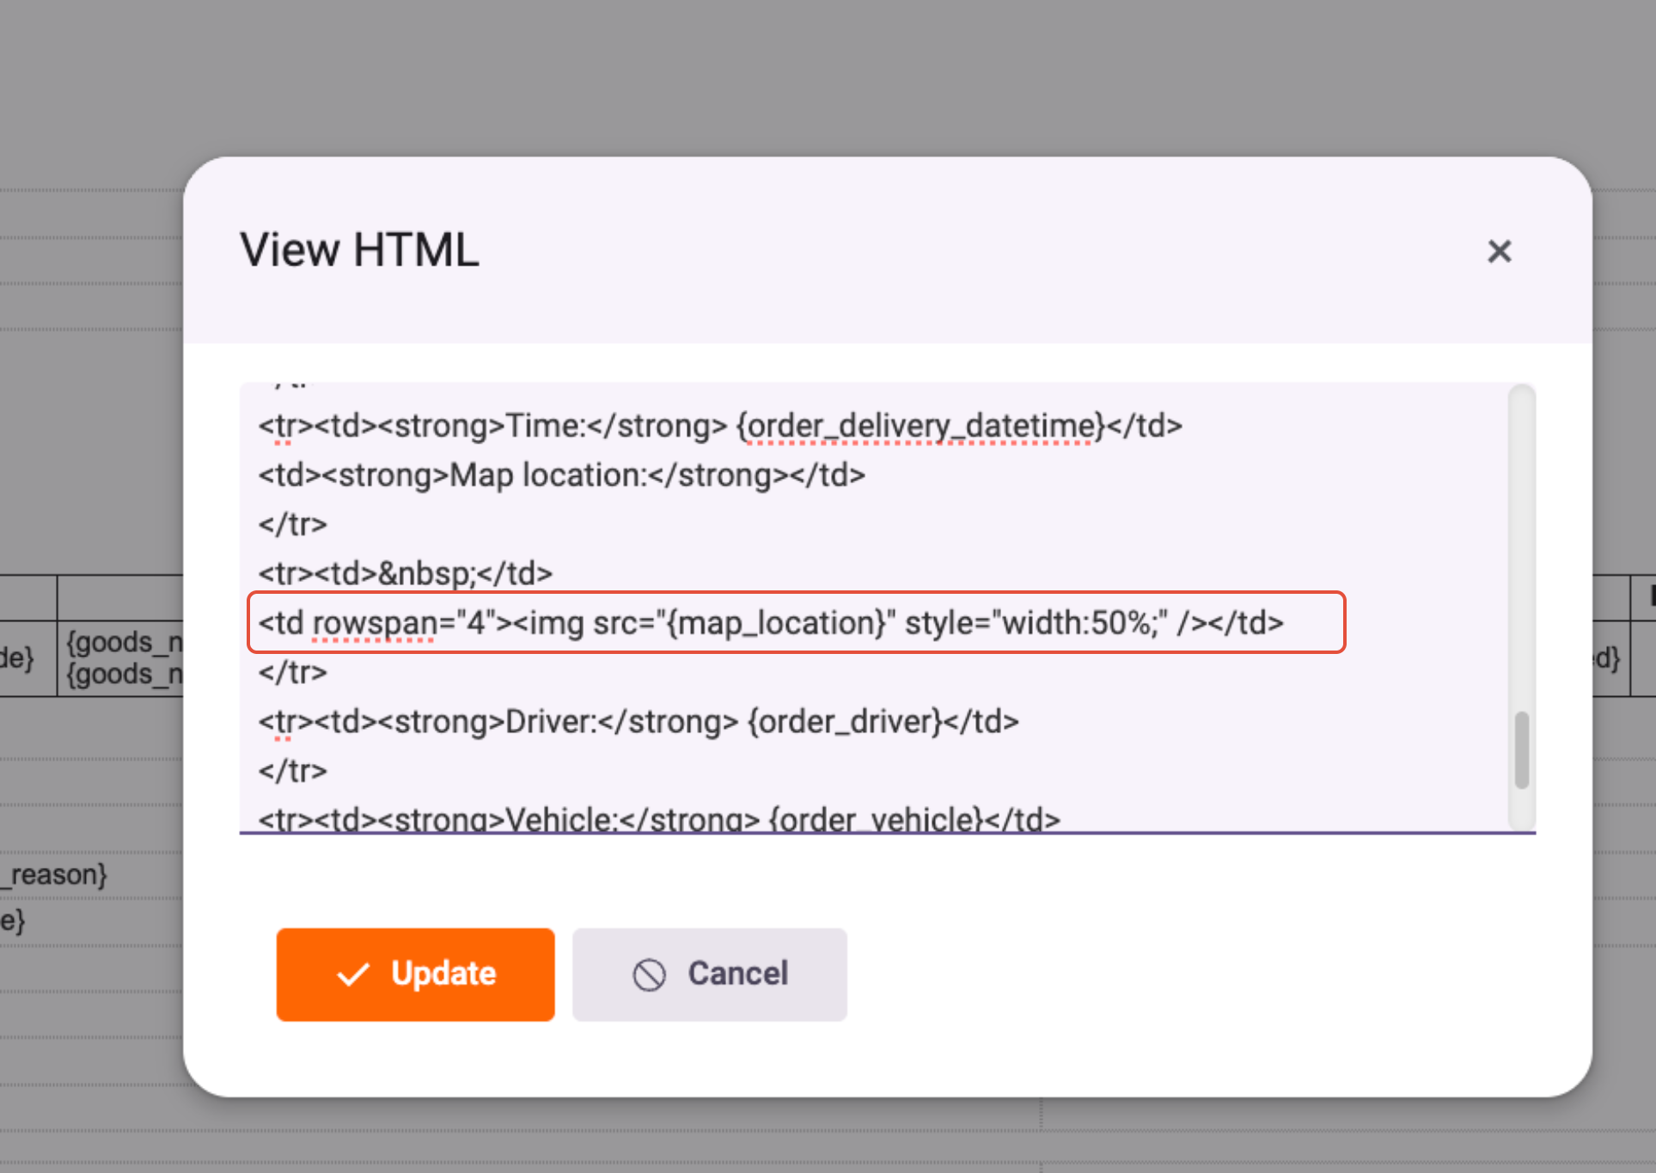Click the underlined rowspan attribute word
The image size is (1656, 1173).
[375, 623]
